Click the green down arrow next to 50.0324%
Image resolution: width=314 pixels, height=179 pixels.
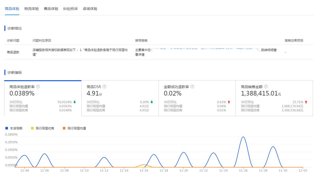click(x=74, y=102)
